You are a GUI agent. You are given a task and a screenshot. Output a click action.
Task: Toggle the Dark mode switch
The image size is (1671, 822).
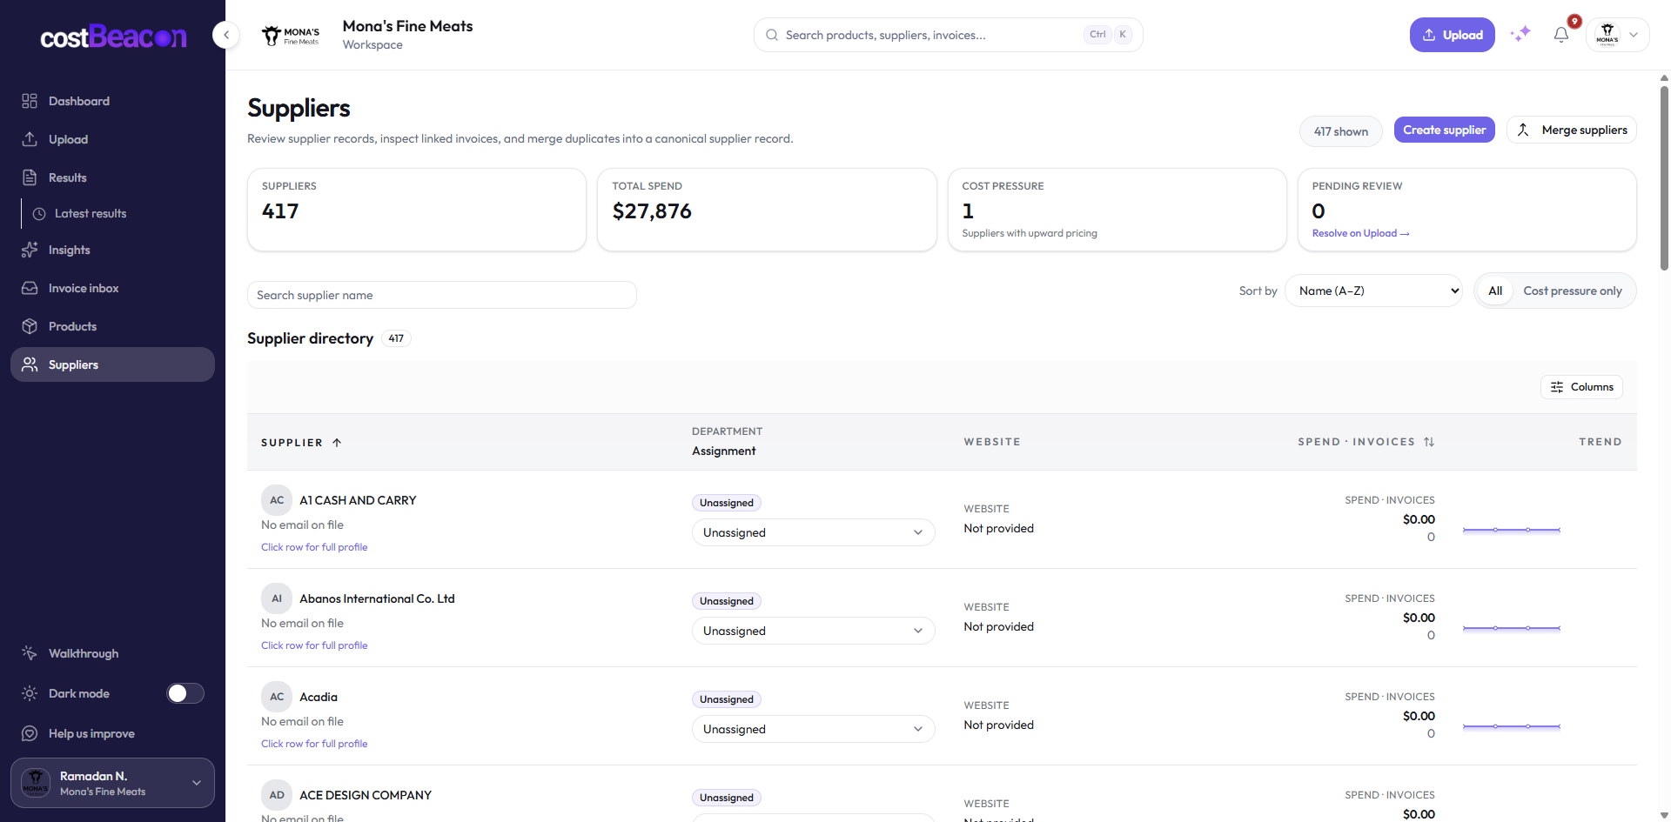pyautogui.click(x=185, y=693)
